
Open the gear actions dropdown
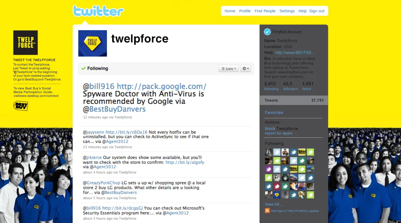245,69
